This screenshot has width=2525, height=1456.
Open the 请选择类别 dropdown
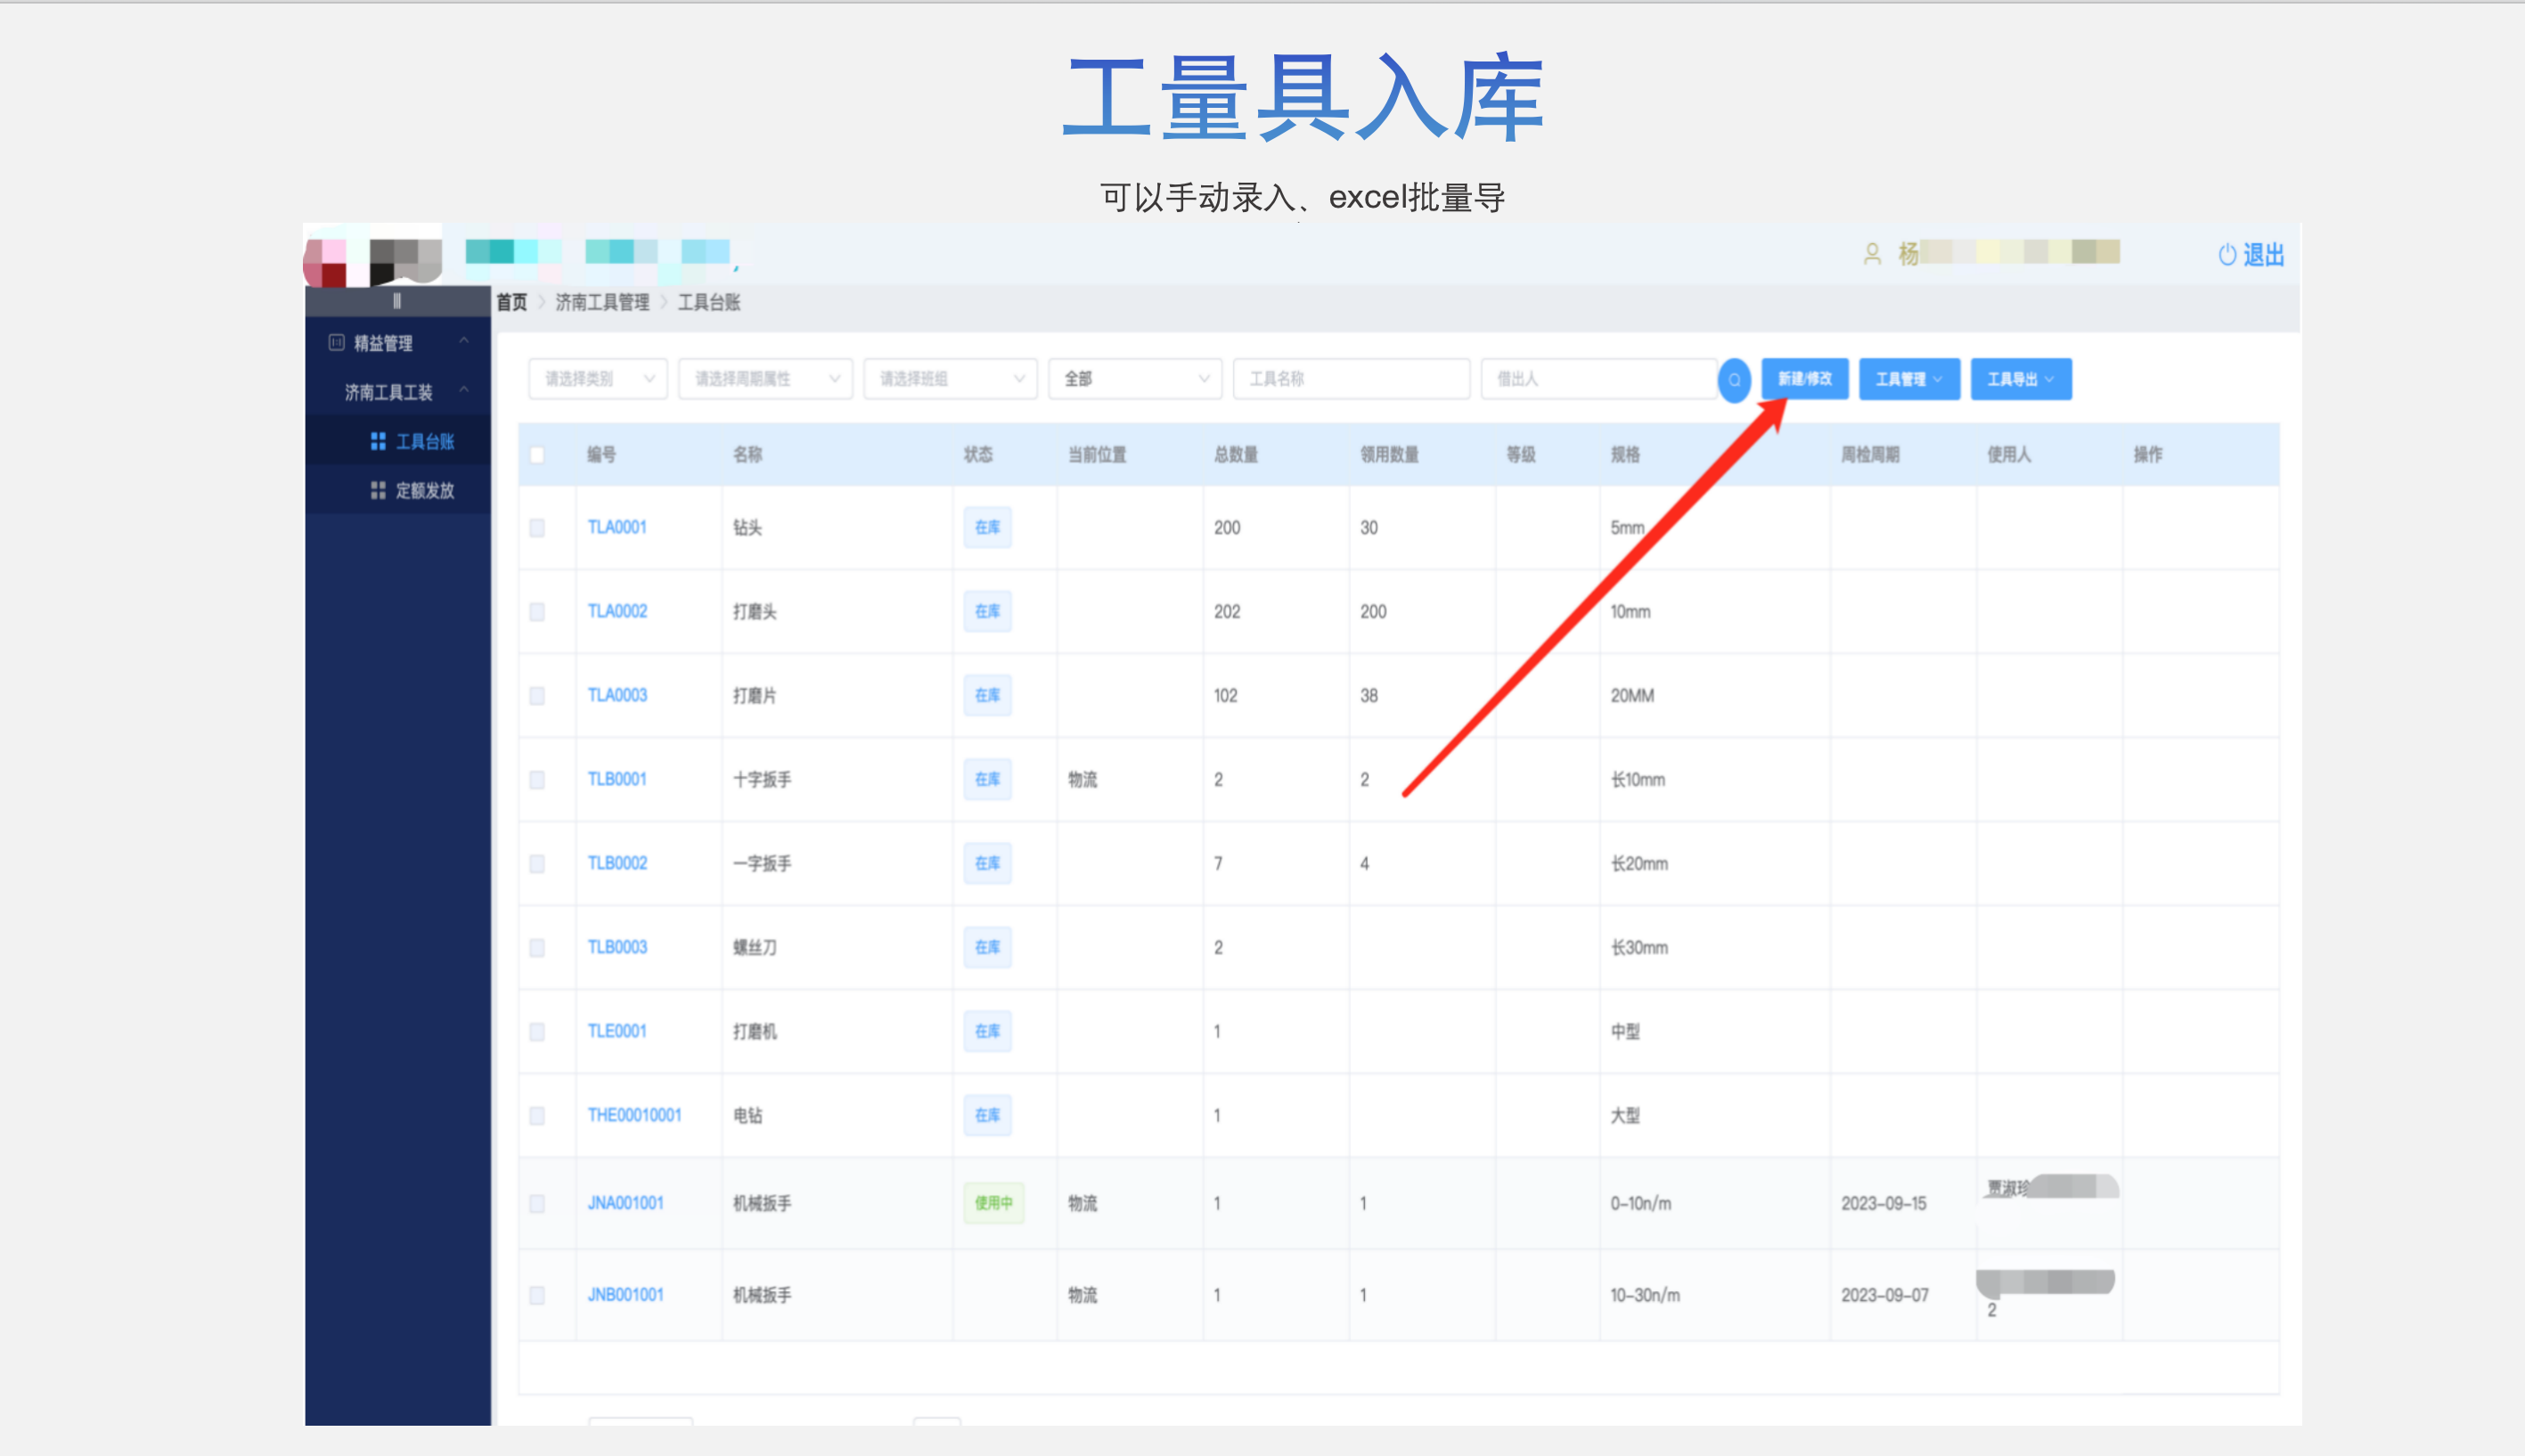coord(598,379)
